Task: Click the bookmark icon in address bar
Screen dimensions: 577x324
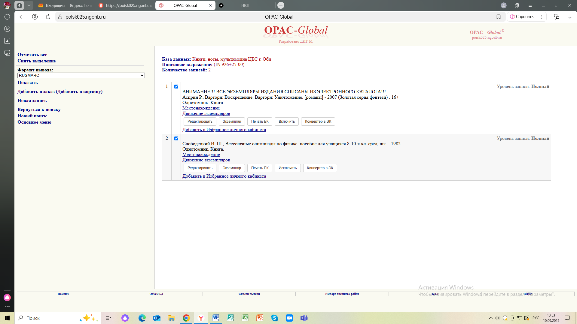Action: pos(499,17)
